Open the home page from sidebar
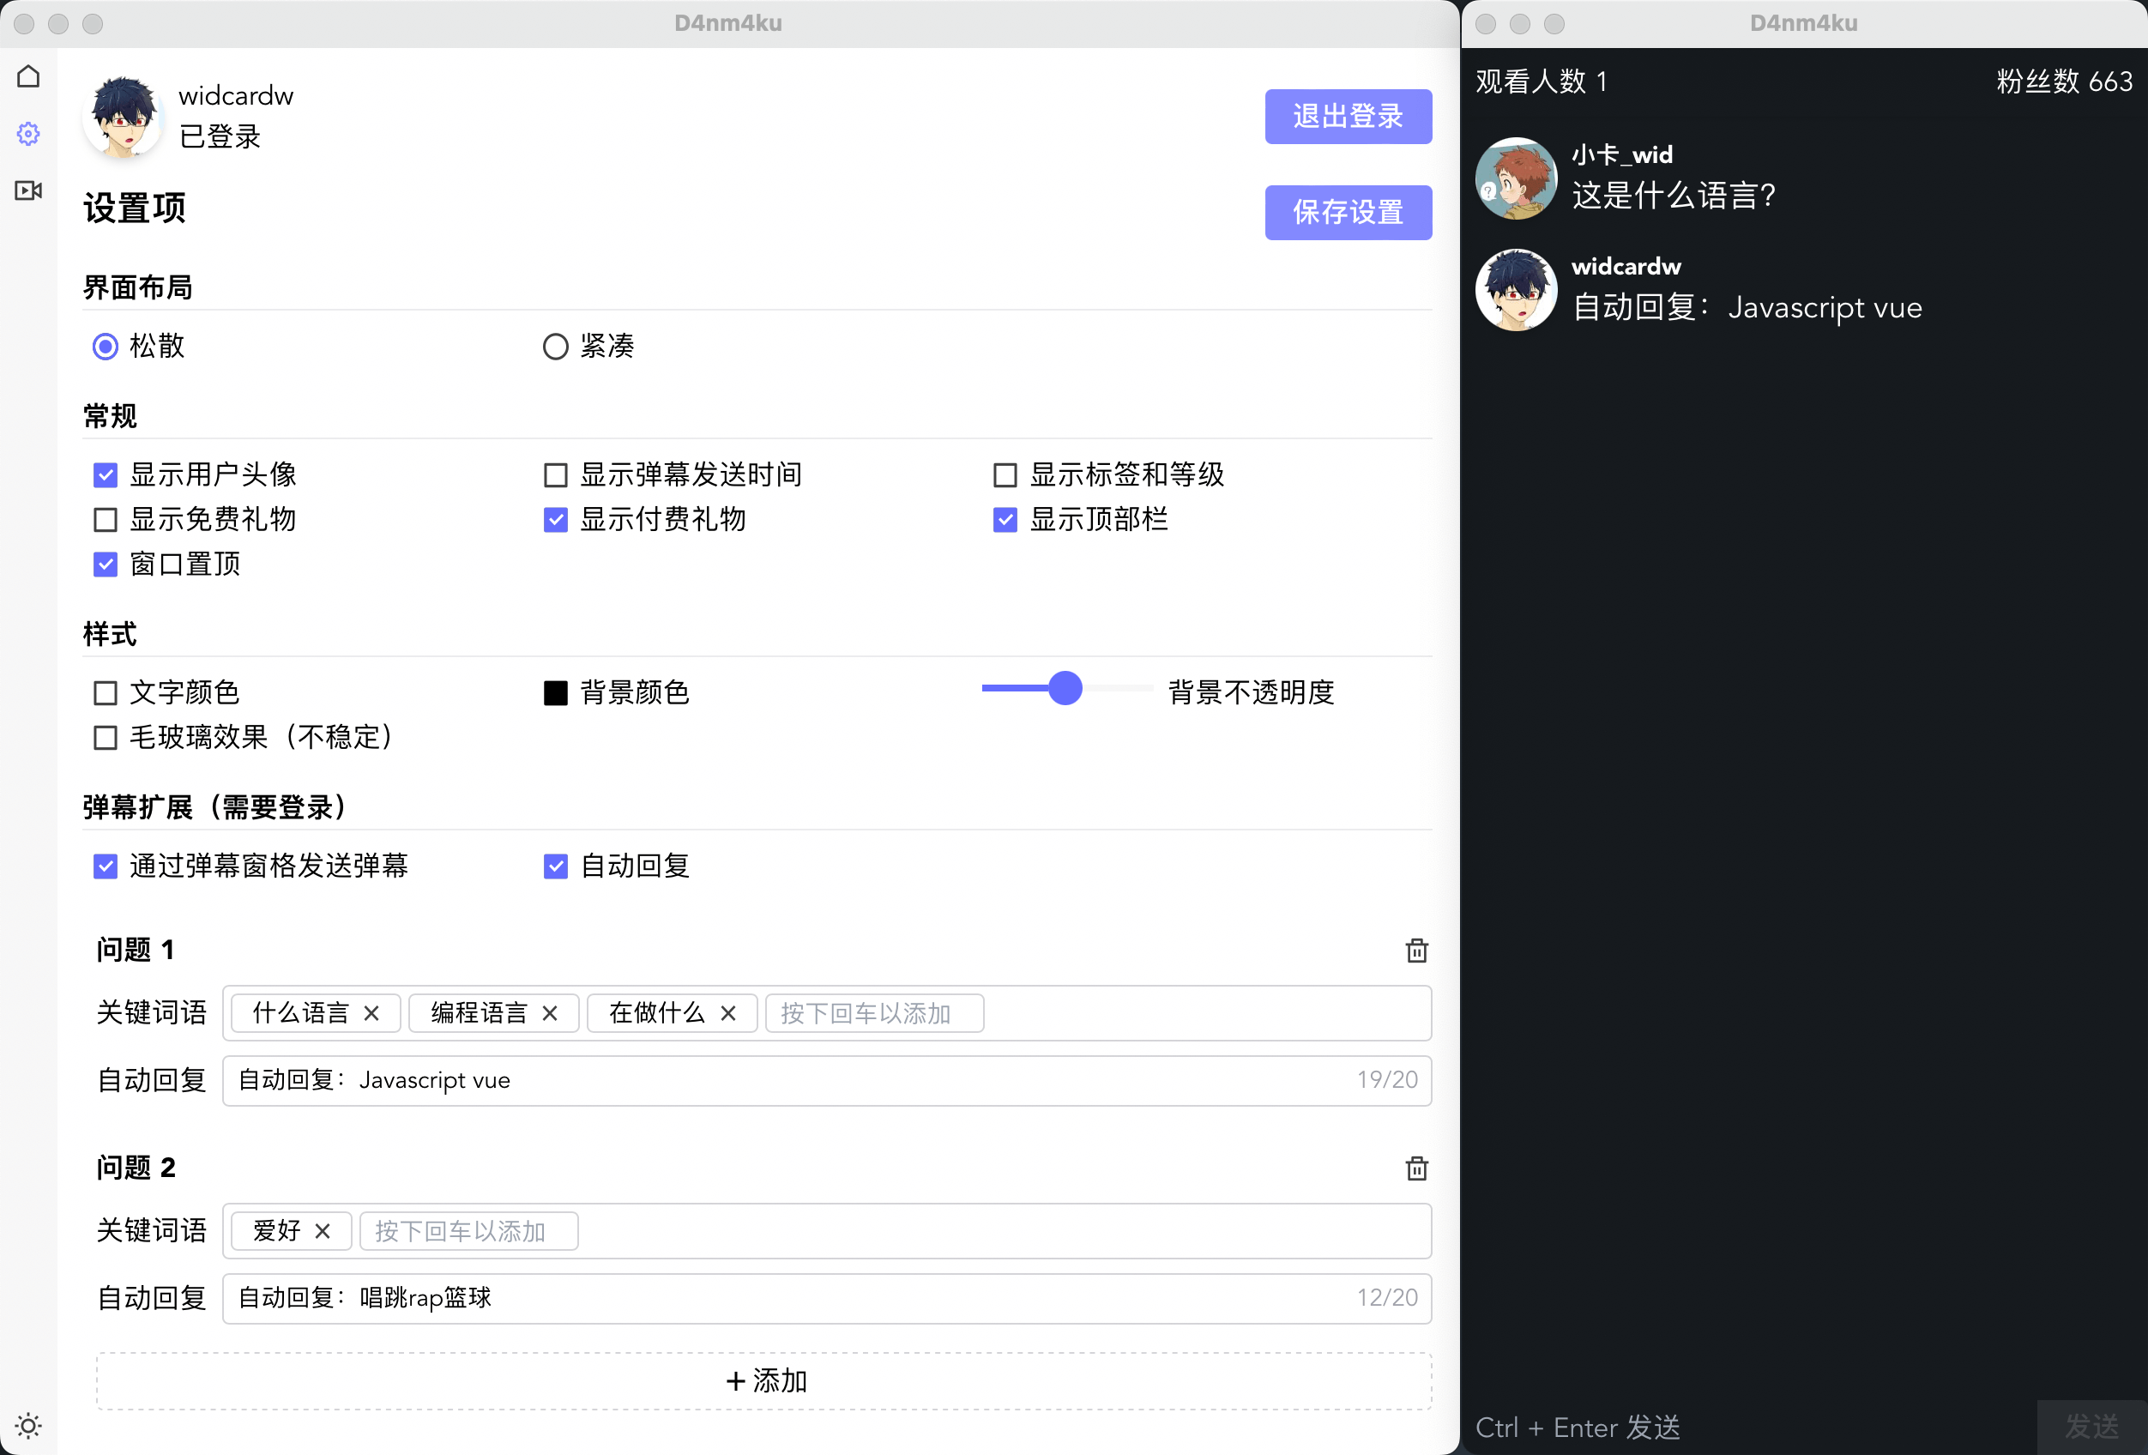 28,76
